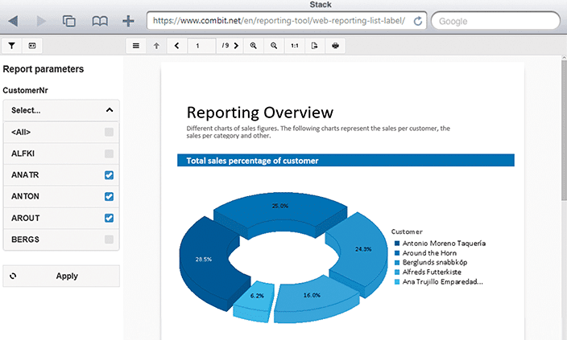Uncheck the ANTON checkbox
The height and width of the screenshot is (340, 567).
(x=109, y=196)
